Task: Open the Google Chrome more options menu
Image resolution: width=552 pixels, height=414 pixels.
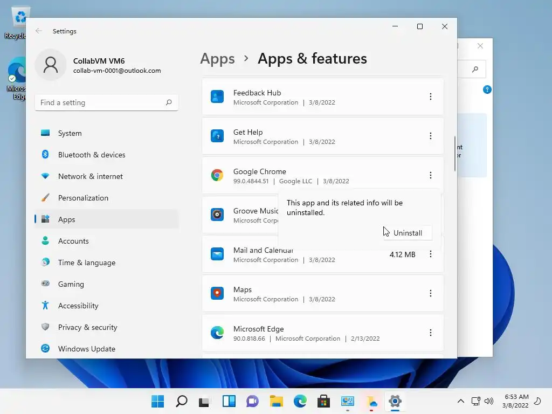Action: click(x=431, y=175)
